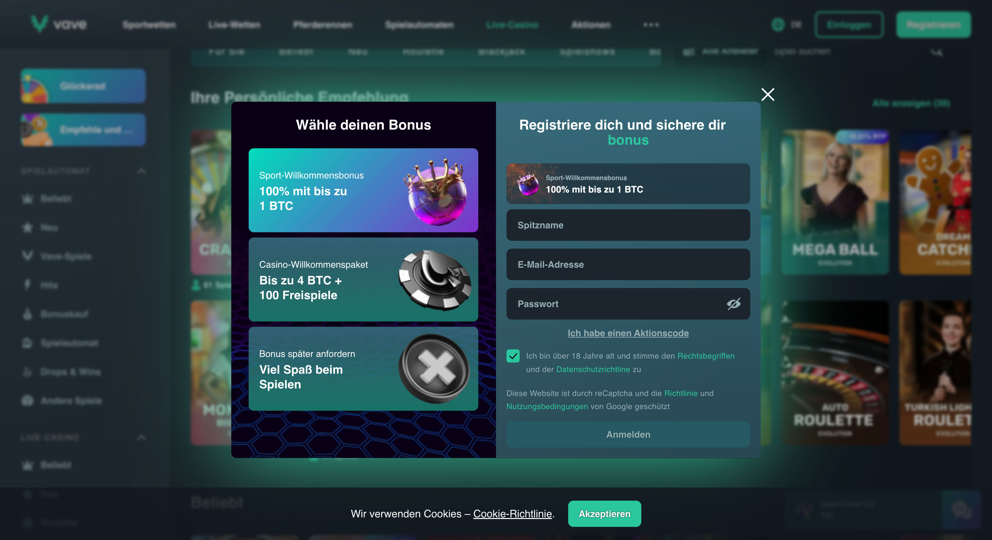Open the language globe selector

(778, 25)
